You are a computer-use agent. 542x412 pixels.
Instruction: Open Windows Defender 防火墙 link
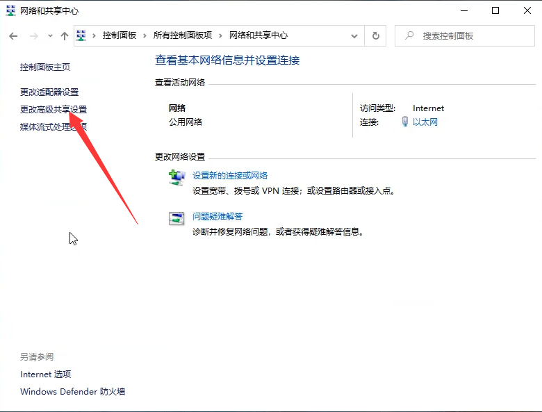[x=72, y=391]
